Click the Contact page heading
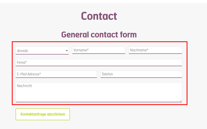Image resolution: width=207 pixels, height=129 pixels. (x=99, y=16)
